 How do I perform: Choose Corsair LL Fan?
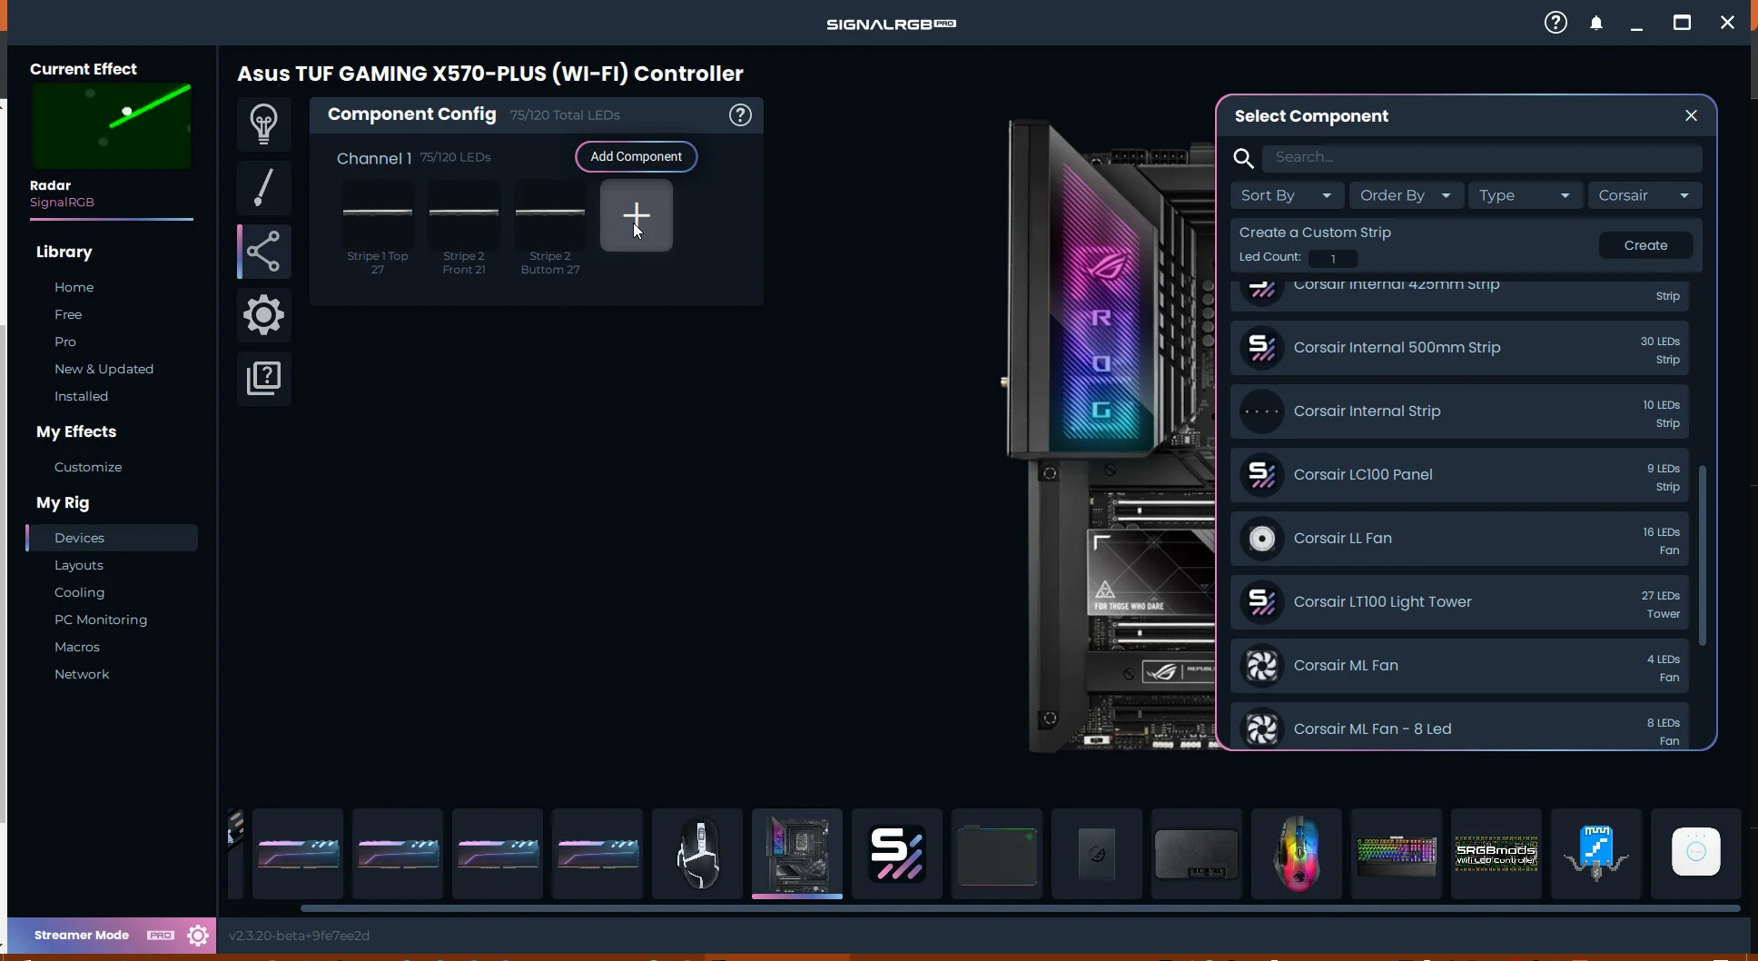(1459, 539)
